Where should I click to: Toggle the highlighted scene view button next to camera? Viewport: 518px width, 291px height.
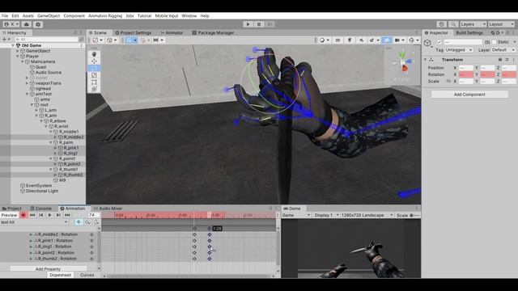386,40
